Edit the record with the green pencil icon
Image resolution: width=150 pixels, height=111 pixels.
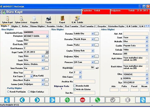[98, 100]
